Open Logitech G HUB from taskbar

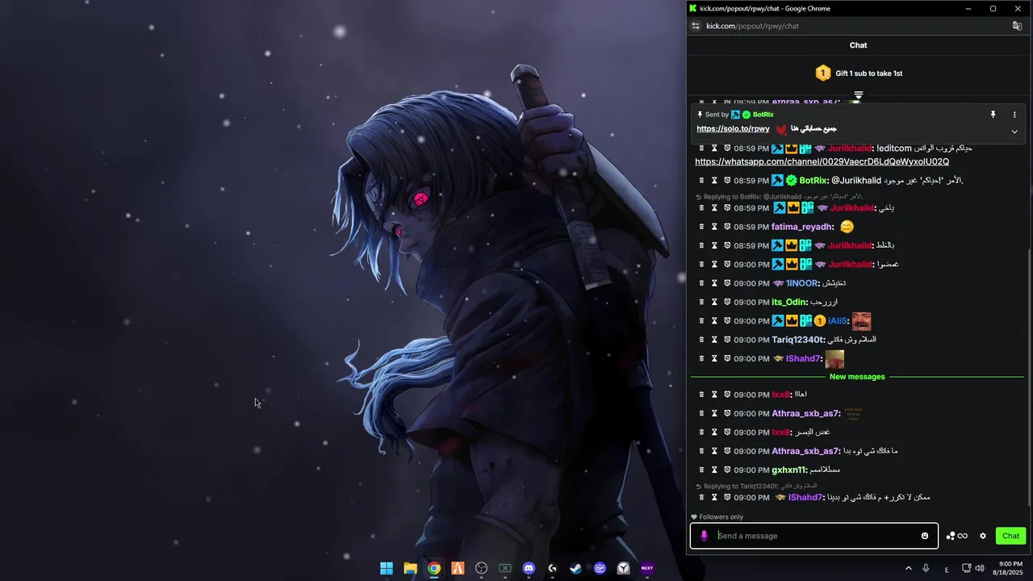552,568
